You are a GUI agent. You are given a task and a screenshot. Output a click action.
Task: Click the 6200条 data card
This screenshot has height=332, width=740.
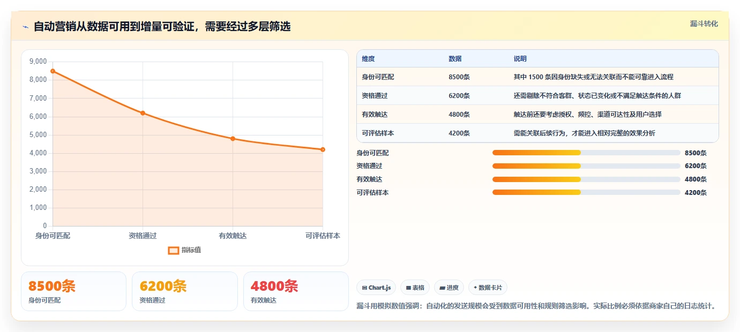coord(184,291)
